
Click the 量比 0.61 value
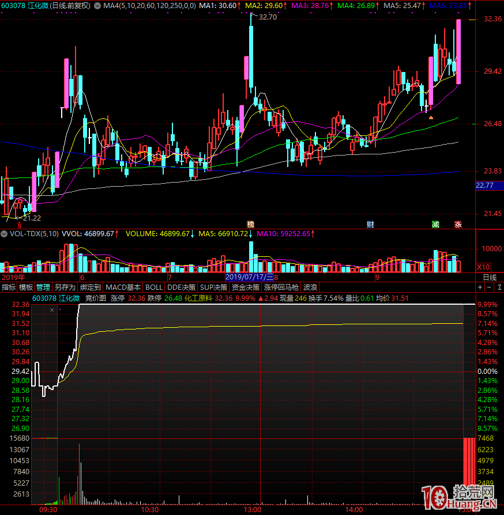tap(360, 298)
